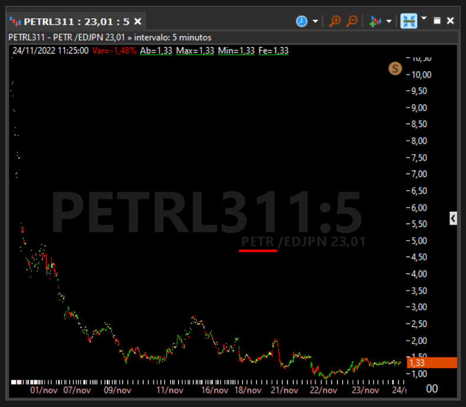
Task: Click the 16/nov marker on the time axis
Action: tap(215, 390)
